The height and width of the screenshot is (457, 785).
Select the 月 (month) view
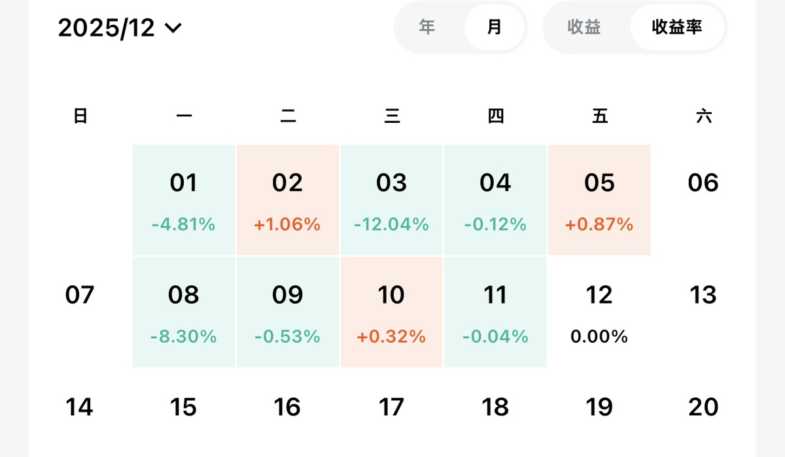(495, 27)
